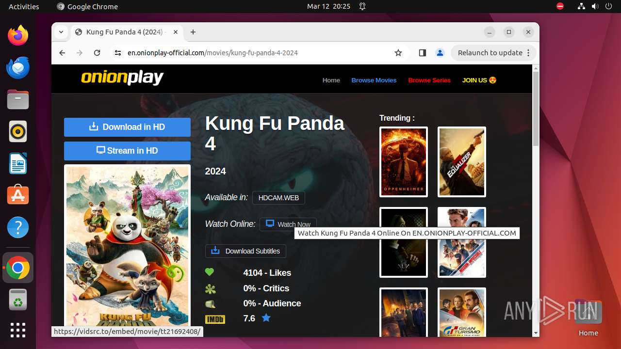Open Browse Series navigation link

[x=429, y=80]
